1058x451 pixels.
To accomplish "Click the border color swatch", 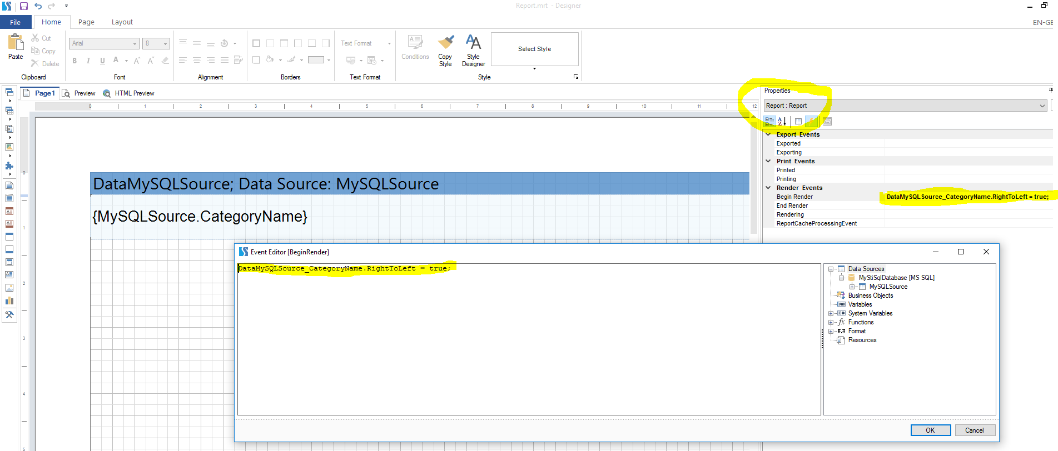I will click(316, 60).
